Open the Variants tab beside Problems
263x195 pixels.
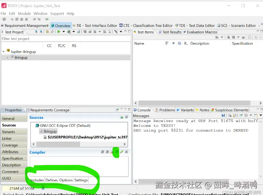tap(185, 110)
